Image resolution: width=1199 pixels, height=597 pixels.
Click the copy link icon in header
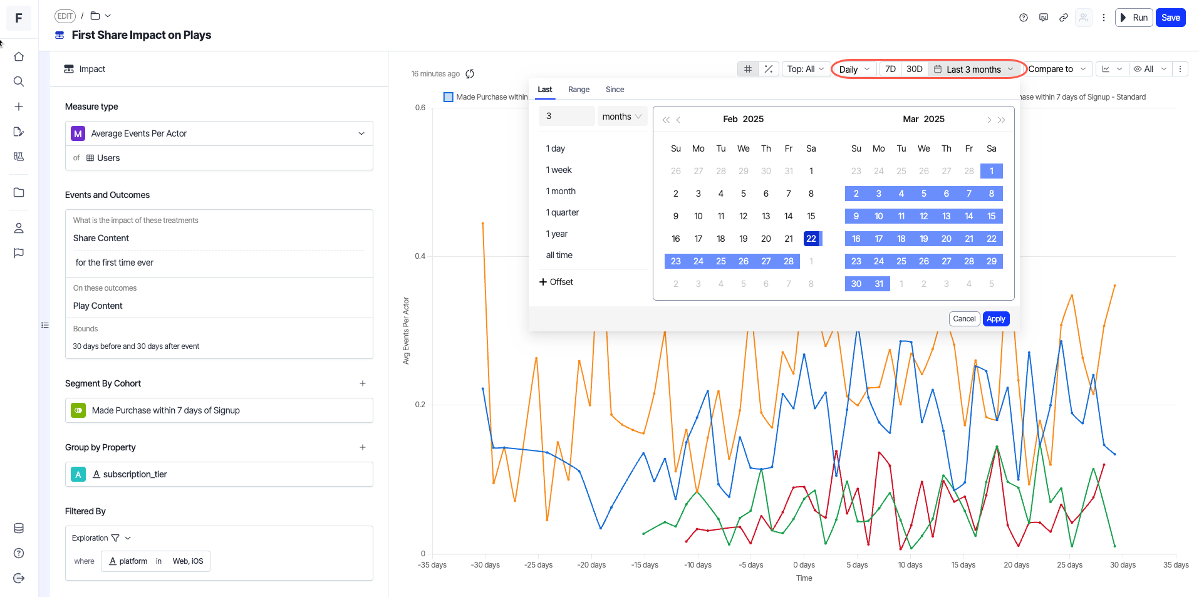click(1064, 18)
